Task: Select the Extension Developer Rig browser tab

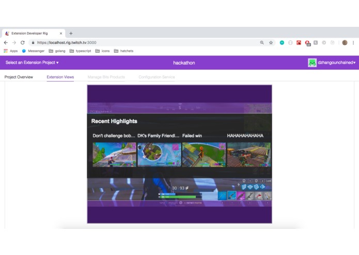Action: [34, 34]
